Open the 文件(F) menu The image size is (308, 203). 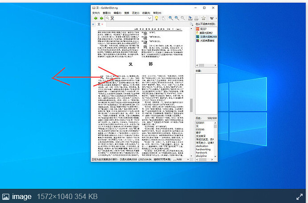tap(96, 13)
